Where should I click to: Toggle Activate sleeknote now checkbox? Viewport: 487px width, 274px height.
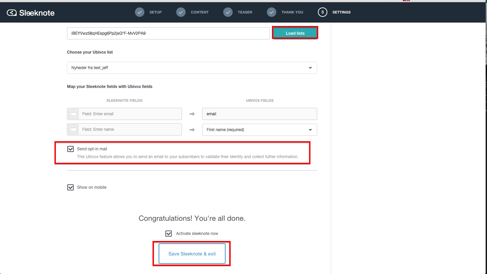tap(168, 233)
